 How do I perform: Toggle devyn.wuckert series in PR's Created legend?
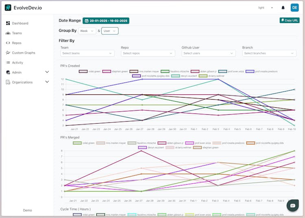pos(184,76)
